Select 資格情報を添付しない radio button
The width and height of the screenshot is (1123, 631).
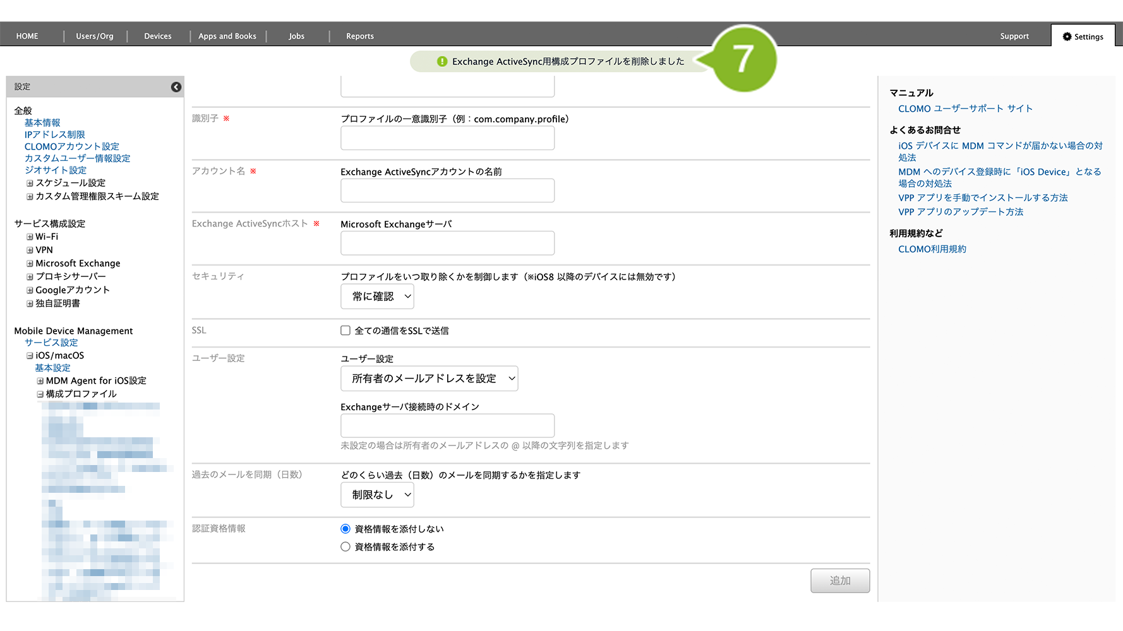(345, 529)
